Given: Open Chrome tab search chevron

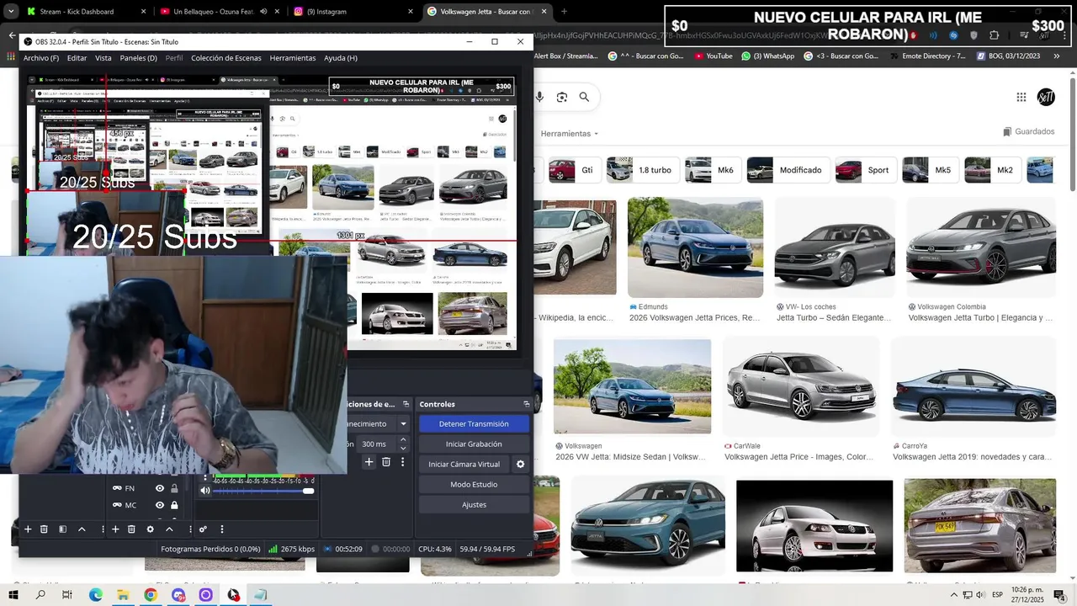Looking at the screenshot, I should pyautogui.click(x=11, y=12).
